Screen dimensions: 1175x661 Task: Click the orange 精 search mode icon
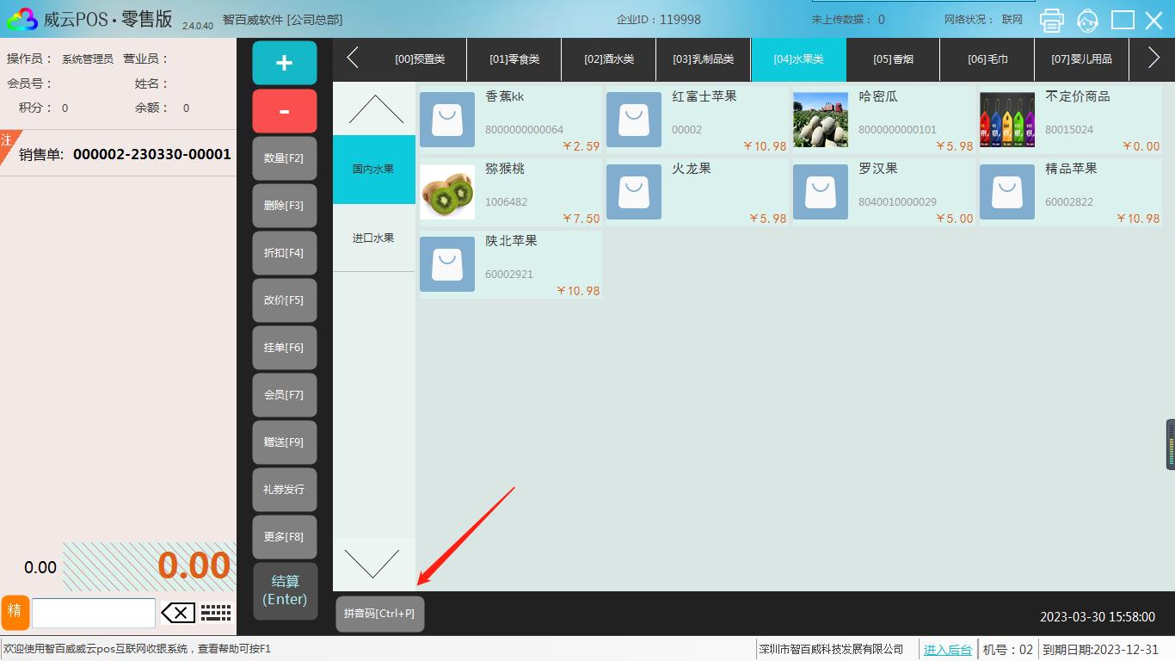tap(15, 612)
